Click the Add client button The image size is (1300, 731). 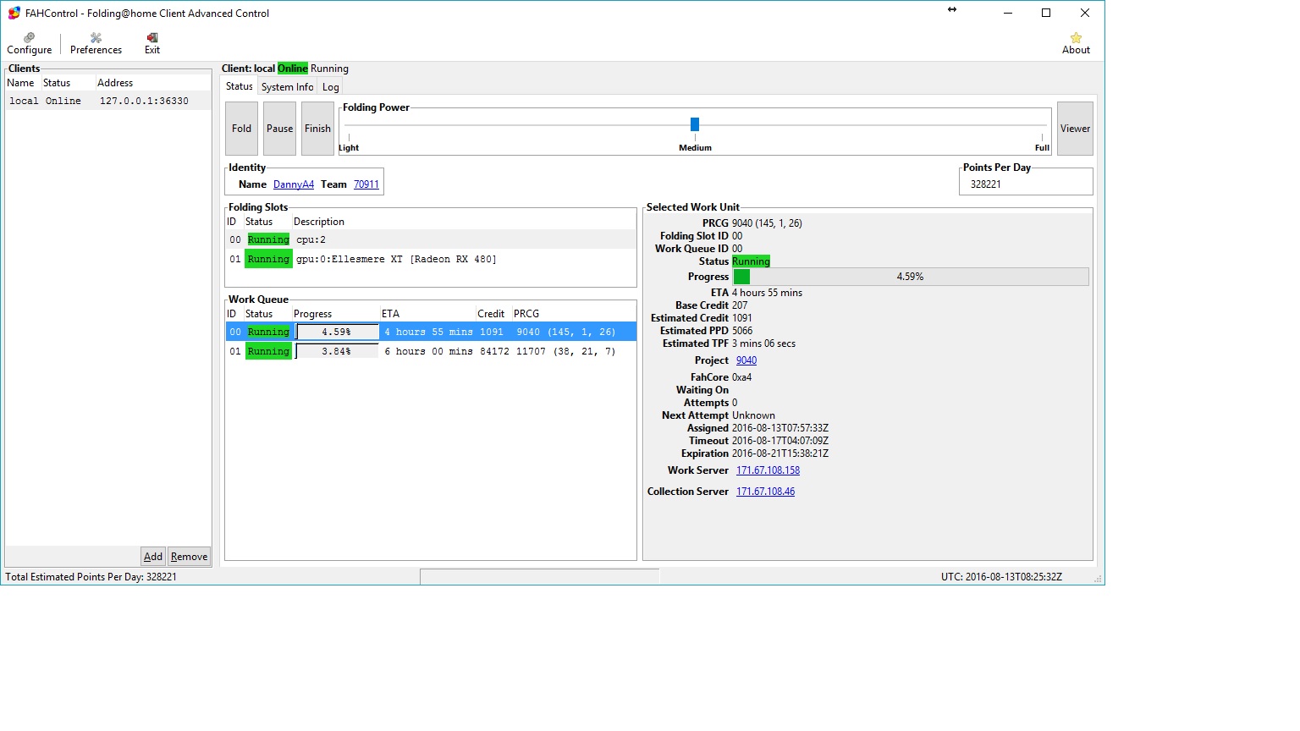(153, 557)
